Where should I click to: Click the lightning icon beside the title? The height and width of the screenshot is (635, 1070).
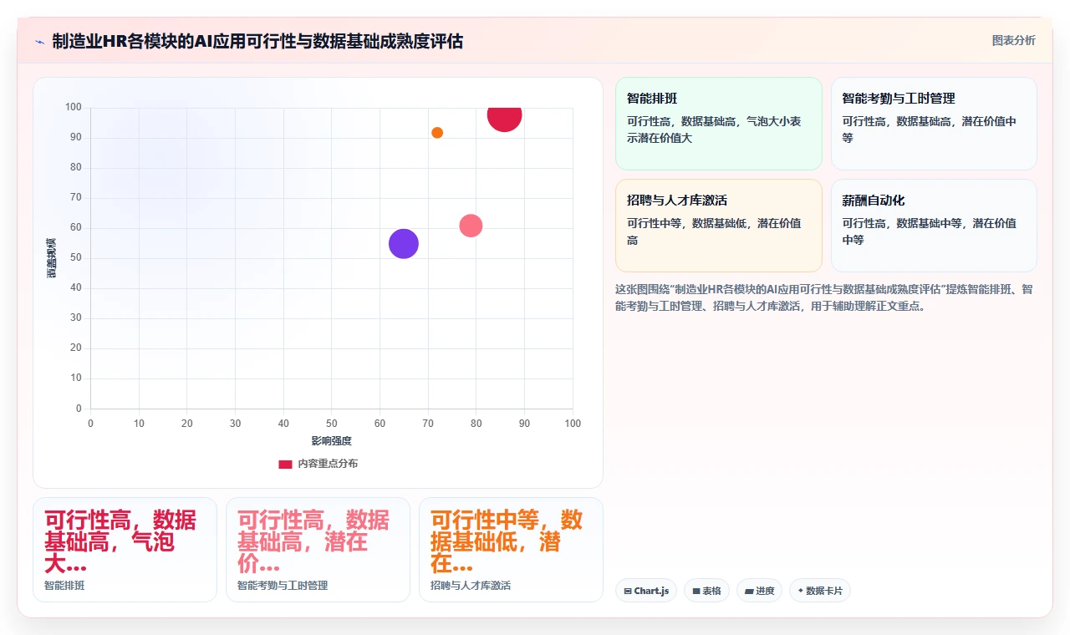39,42
